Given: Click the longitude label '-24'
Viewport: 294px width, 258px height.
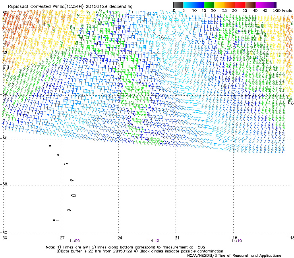Looking at the screenshot, I should tap(118, 238).
